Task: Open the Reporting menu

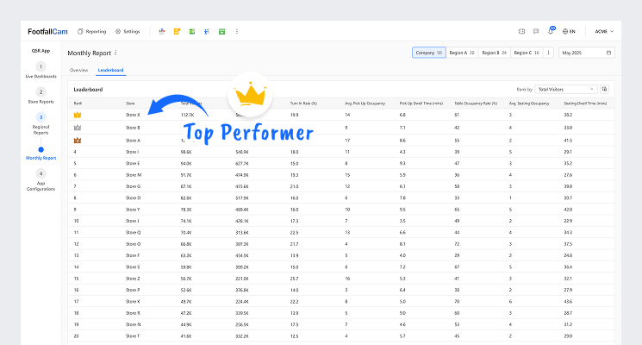Action: 92,32
